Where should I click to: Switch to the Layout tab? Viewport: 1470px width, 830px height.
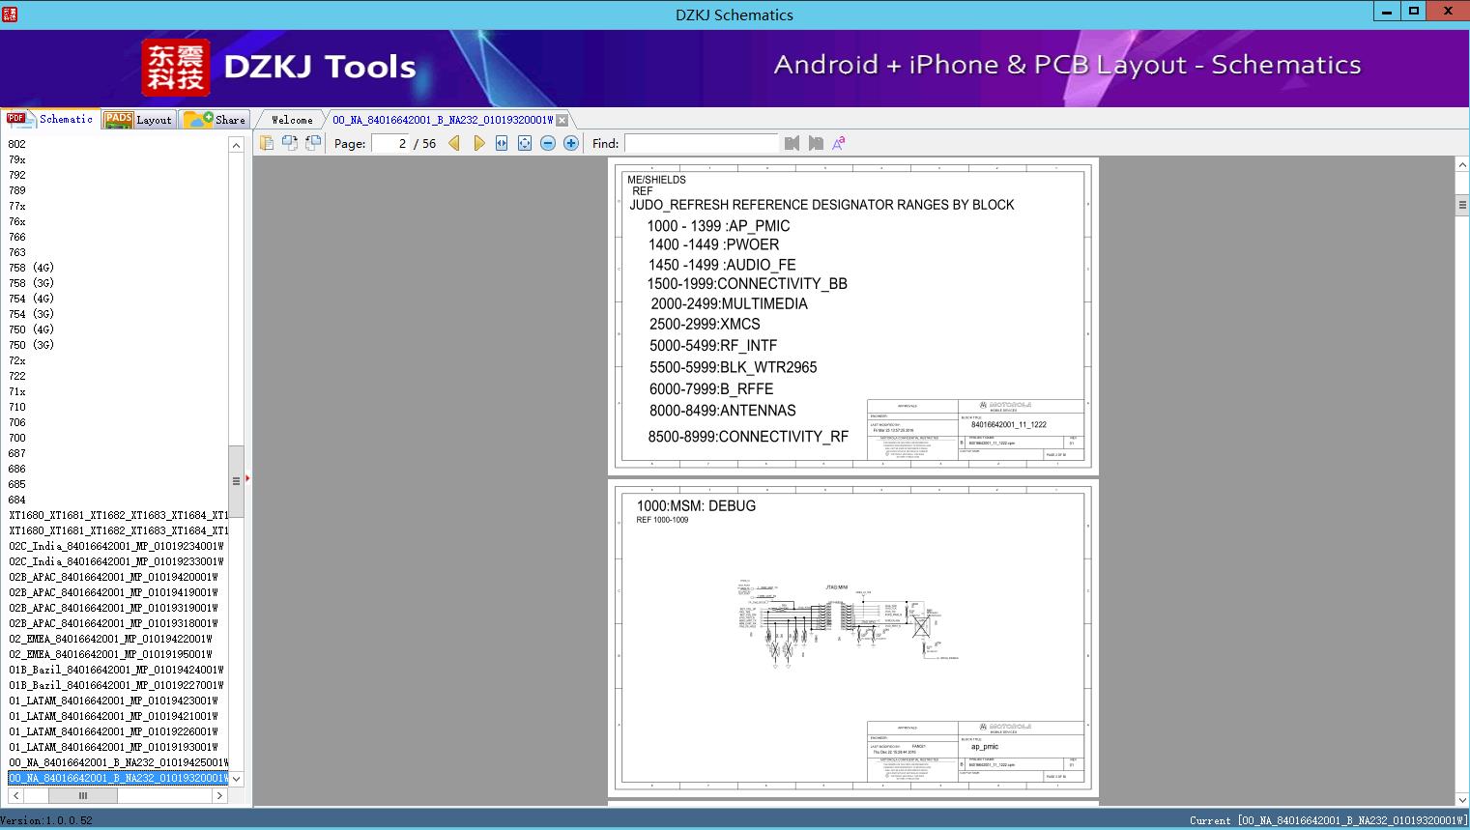click(138, 120)
